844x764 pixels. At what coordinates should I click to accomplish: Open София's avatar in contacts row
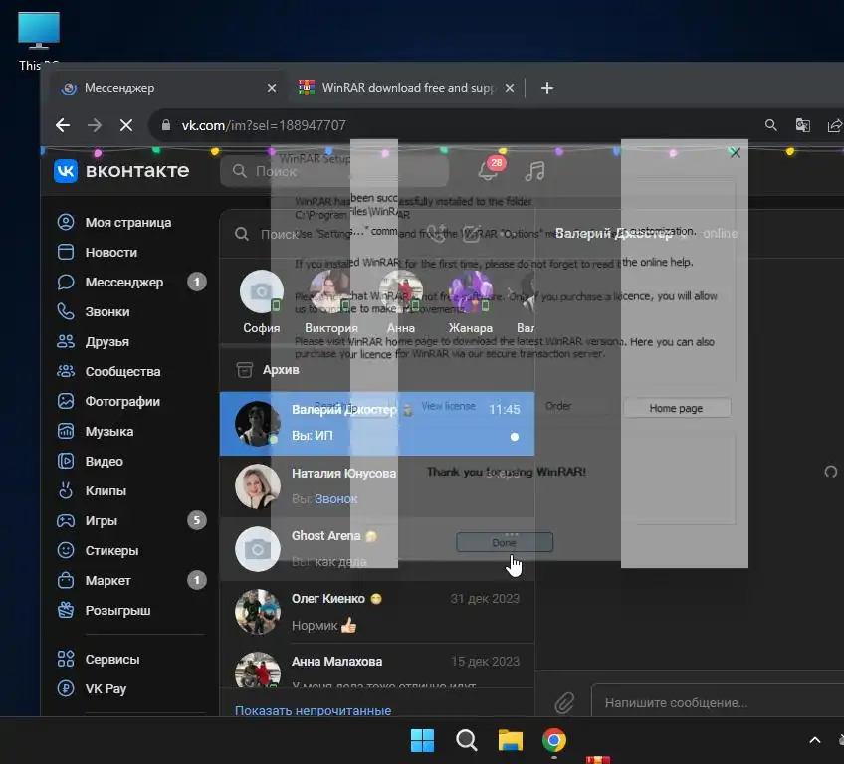261,291
